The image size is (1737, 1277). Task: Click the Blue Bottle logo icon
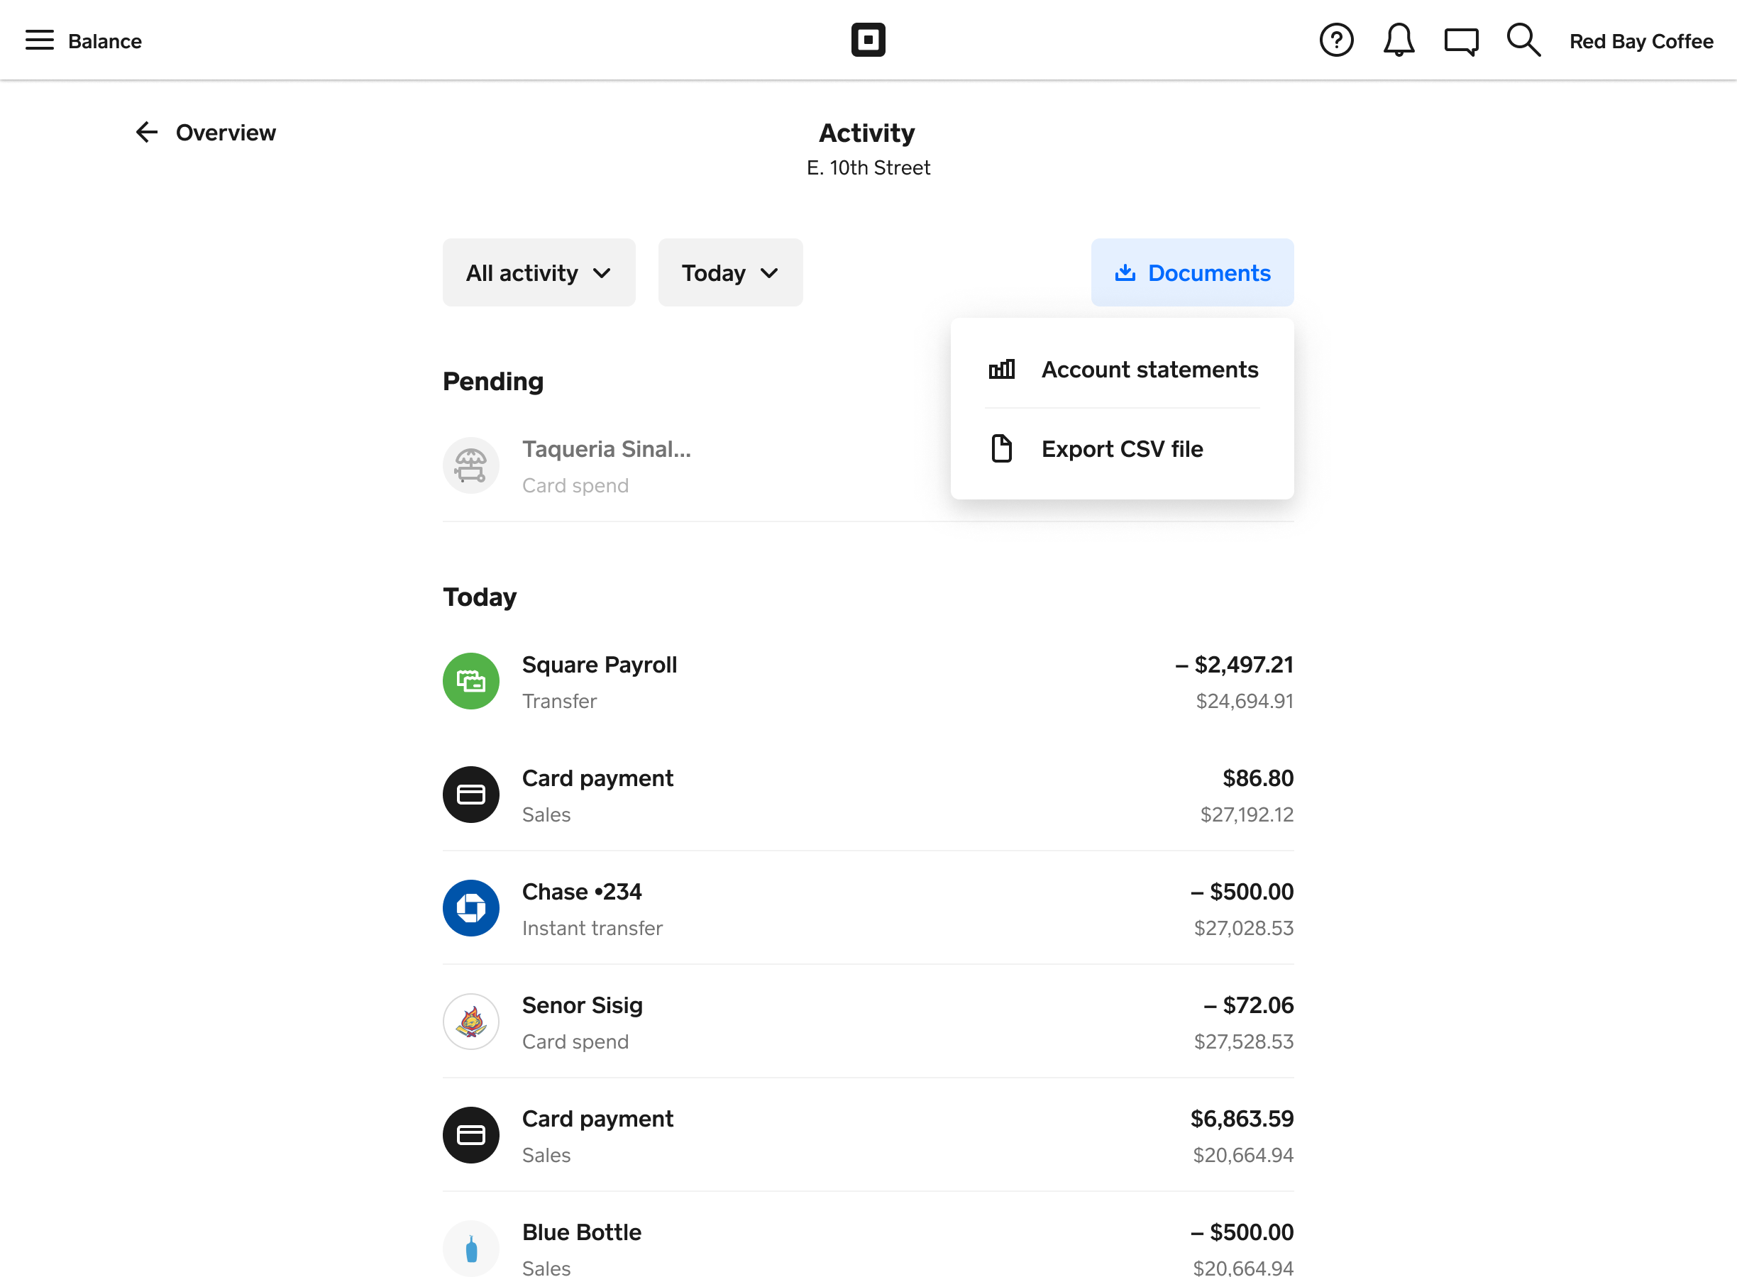pos(470,1248)
